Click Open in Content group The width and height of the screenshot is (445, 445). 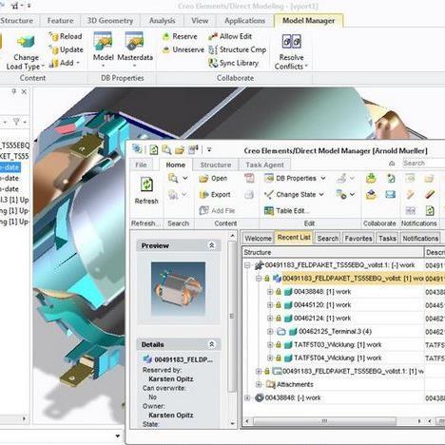[213, 179]
